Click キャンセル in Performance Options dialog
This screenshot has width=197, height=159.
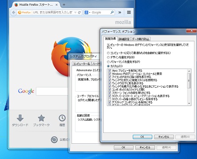pyautogui.click(x=164, y=137)
